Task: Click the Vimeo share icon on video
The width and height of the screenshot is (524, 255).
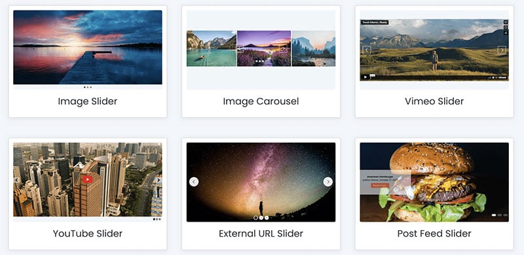Action: [506, 33]
